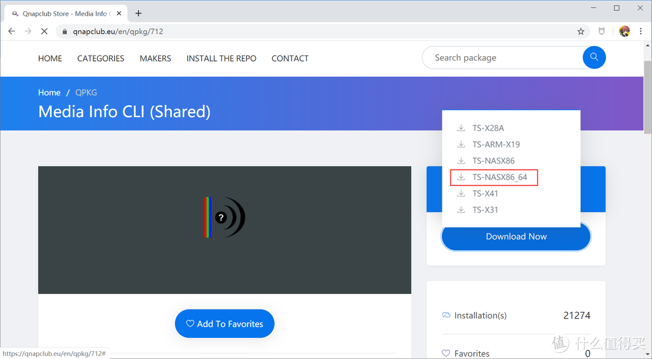Viewport: 652px width, 359px height.
Task: Click the site padlock security icon
Action: click(x=65, y=31)
